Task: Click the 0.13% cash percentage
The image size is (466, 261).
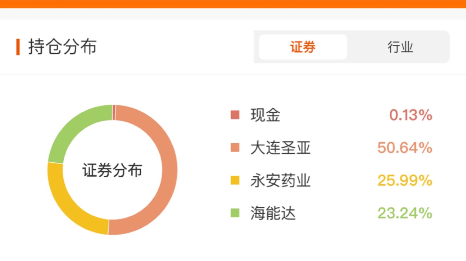Action: coord(411,115)
